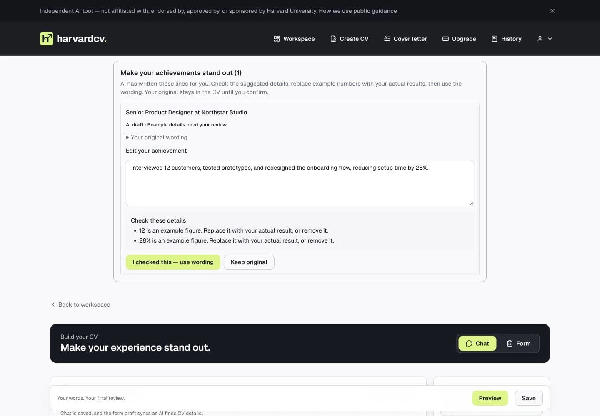Open the Cover letter menu item
This screenshot has height=416, width=600.
click(x=405, y=39)
